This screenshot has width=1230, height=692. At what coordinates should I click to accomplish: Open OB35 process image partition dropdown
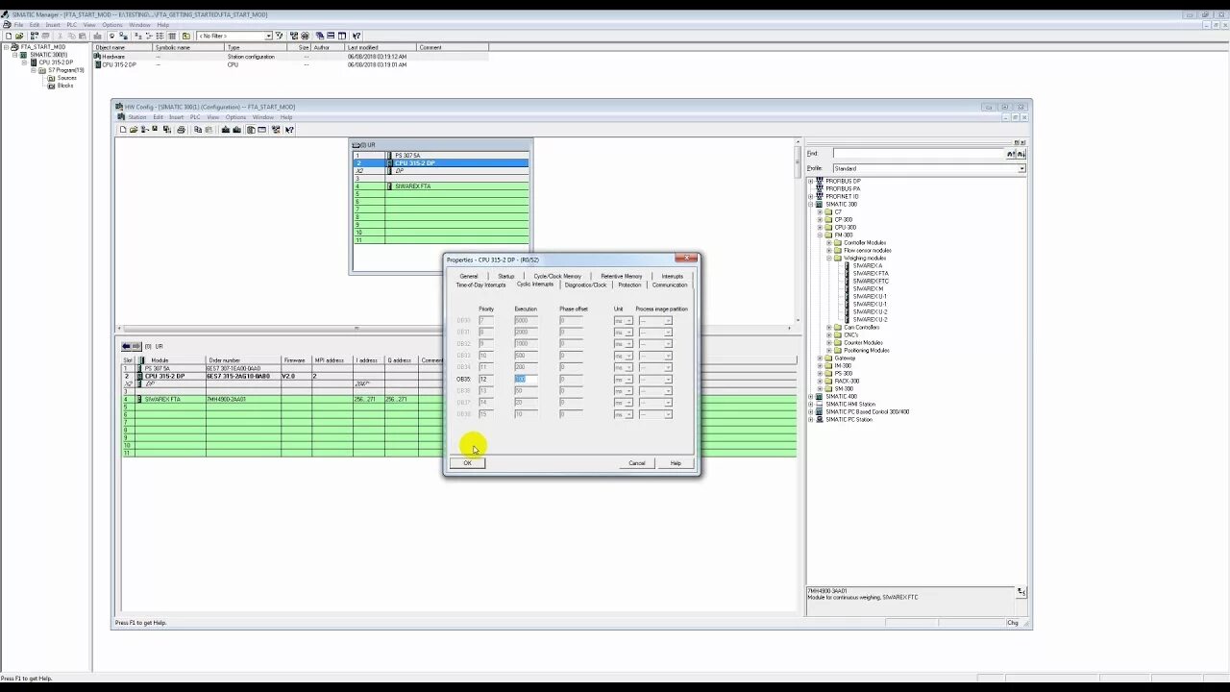[668, 379]
